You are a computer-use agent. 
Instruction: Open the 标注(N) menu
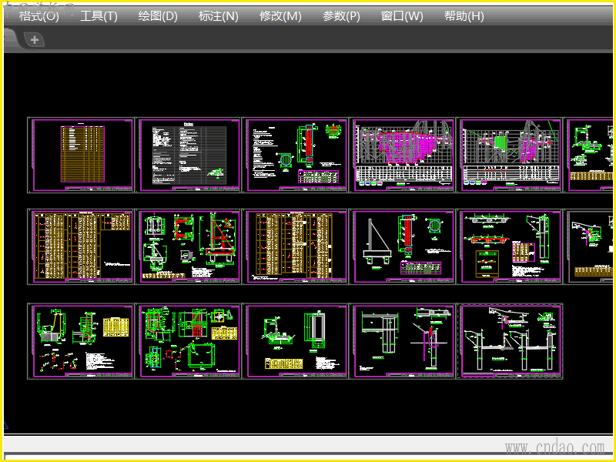[219, 16]
